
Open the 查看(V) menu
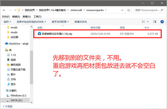pyautogui.click(x=27, y=17)
